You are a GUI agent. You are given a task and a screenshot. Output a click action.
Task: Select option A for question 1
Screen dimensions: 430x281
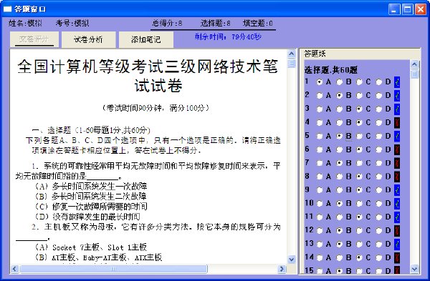pyautogui.click(x=320, y=82)
